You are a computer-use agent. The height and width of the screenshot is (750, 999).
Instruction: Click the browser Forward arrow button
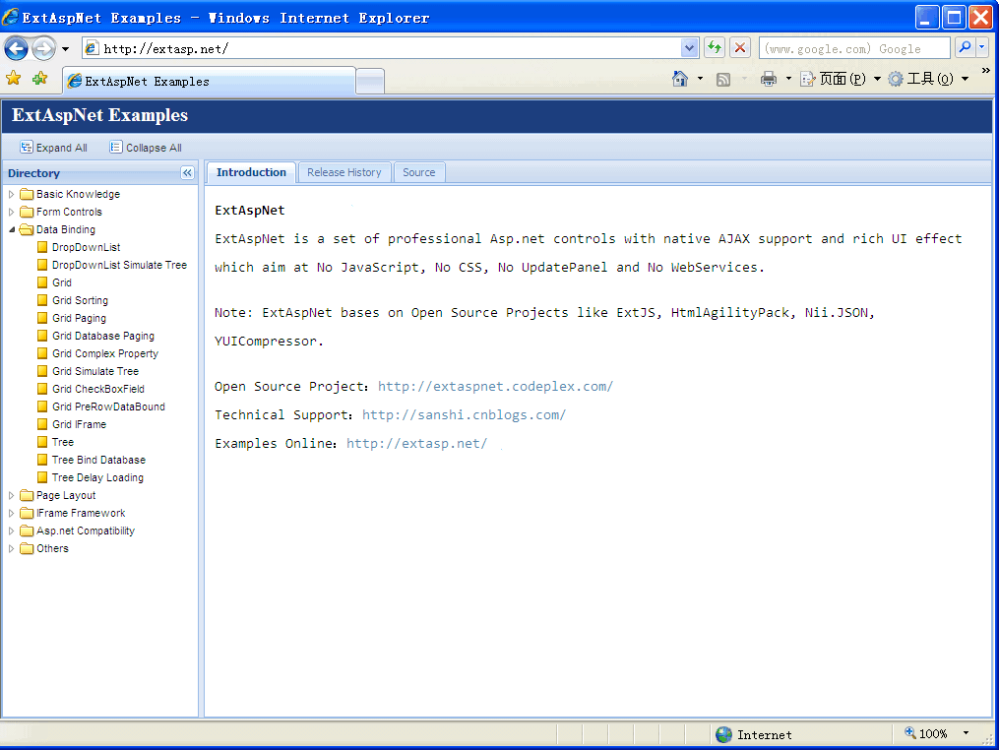43,48
